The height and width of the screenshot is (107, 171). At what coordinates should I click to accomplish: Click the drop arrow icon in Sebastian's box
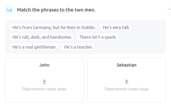click(x=127, y=82)
